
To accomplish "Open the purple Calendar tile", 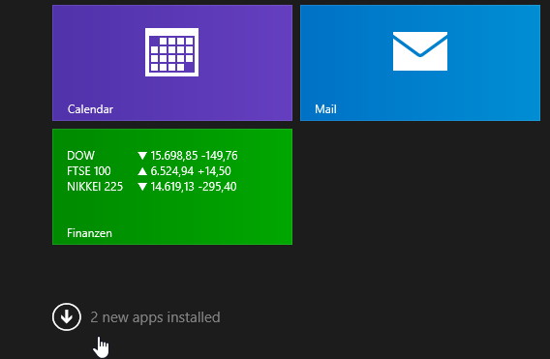I will tap(172, 63).
